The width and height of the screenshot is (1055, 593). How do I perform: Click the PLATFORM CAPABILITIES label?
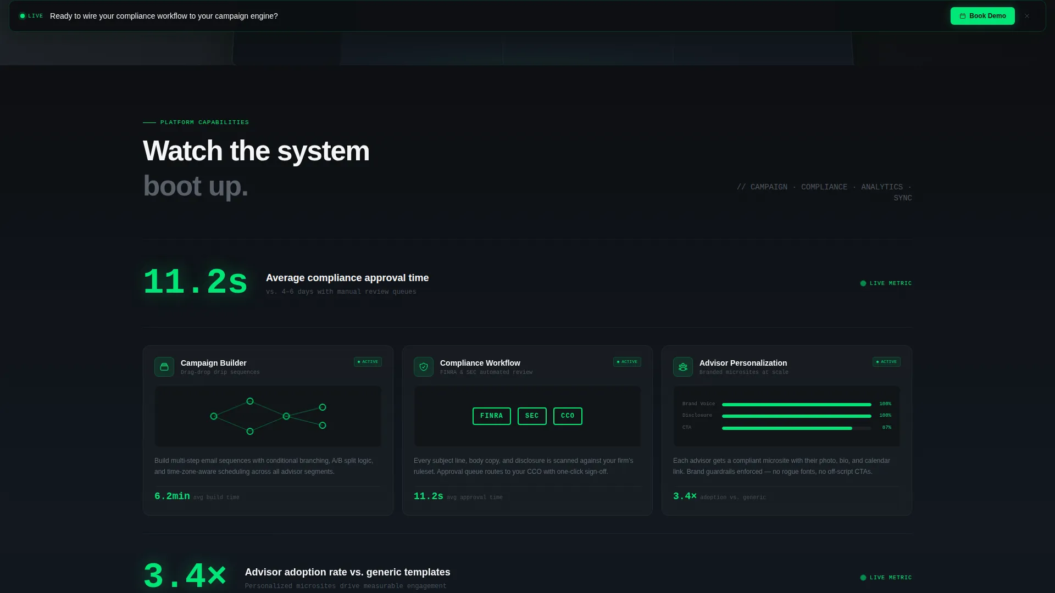coord(204,122)
